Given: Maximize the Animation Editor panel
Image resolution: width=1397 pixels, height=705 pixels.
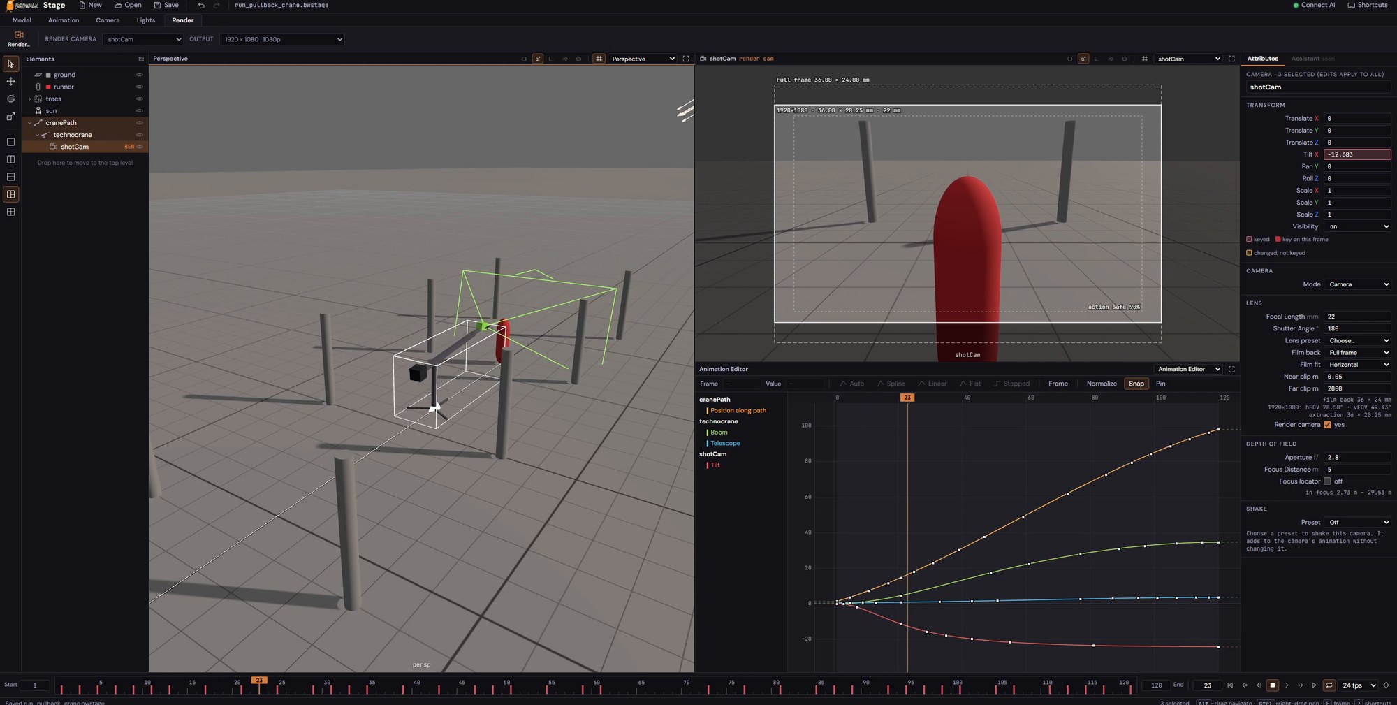Looking at the screenshot, I should 1231,369.
